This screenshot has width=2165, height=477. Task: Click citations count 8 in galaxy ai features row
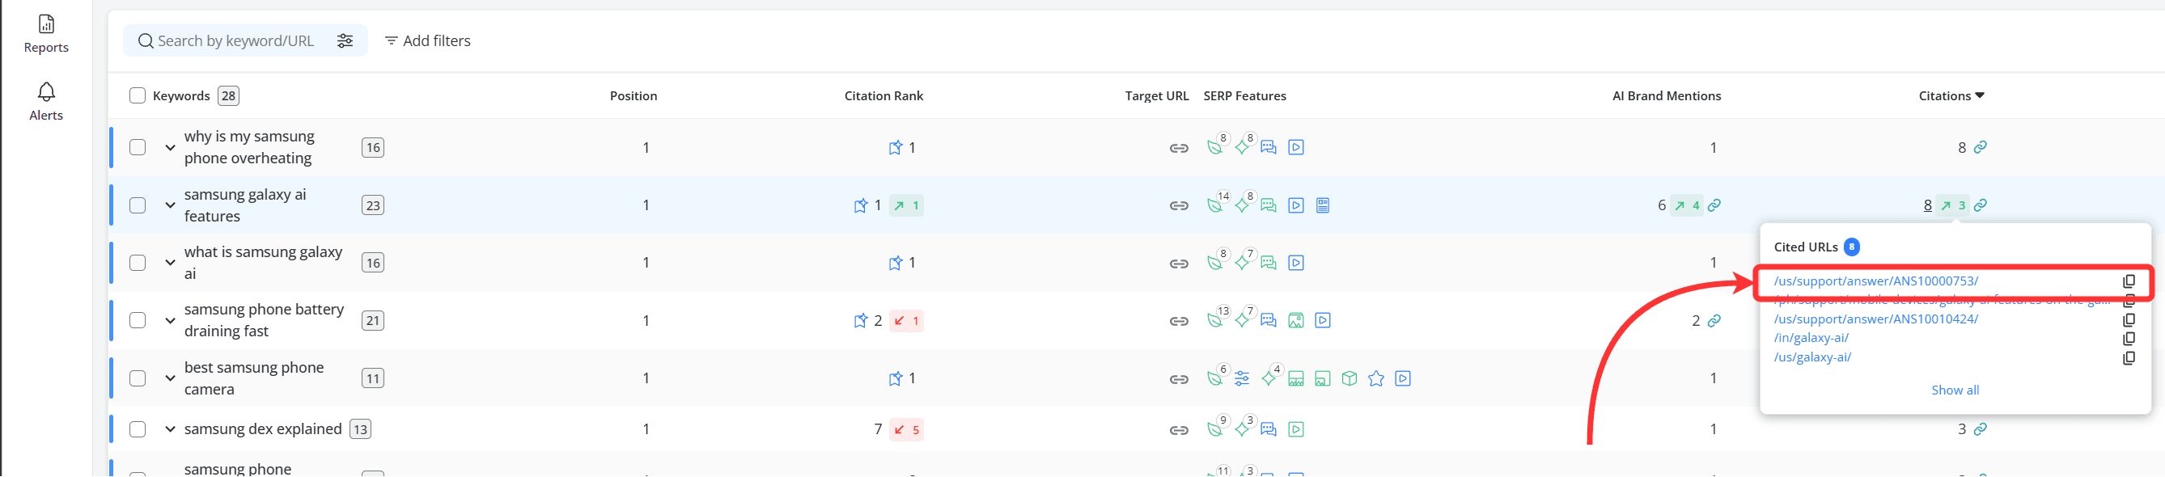pos(1926,205)
